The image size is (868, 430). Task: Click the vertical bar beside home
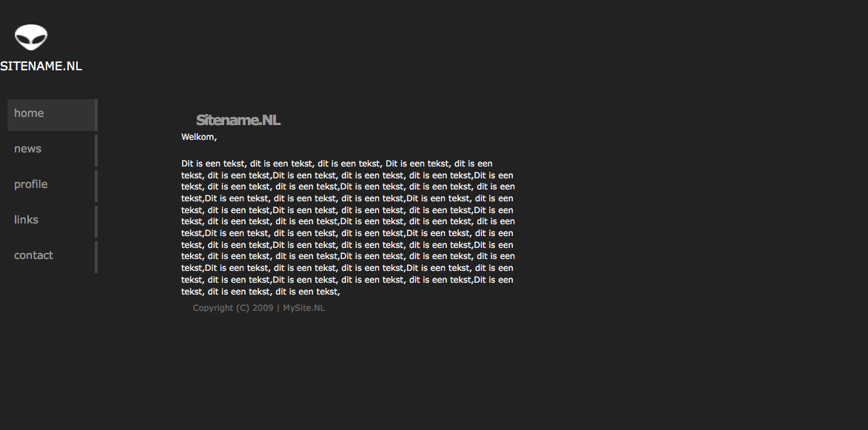95,115
